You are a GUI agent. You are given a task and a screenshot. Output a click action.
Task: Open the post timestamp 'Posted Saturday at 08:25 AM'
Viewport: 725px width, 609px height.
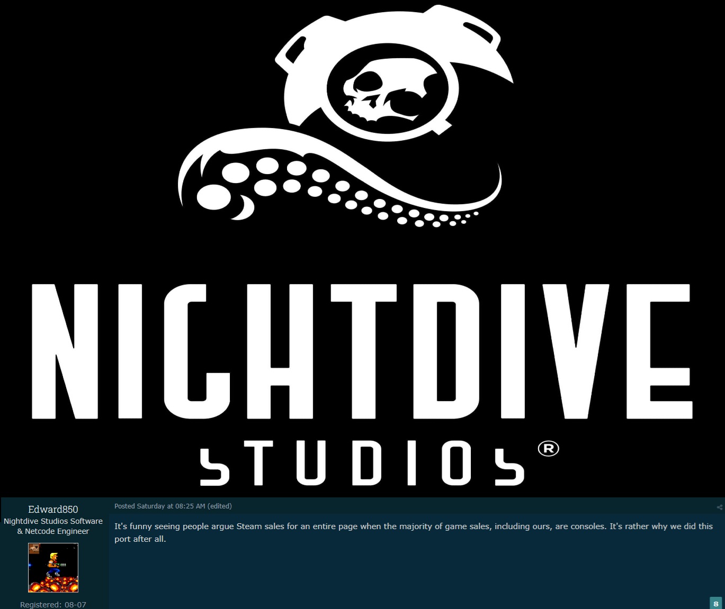[159, 506]
